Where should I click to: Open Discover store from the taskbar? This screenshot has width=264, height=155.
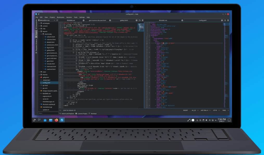(x=45, y=120)
